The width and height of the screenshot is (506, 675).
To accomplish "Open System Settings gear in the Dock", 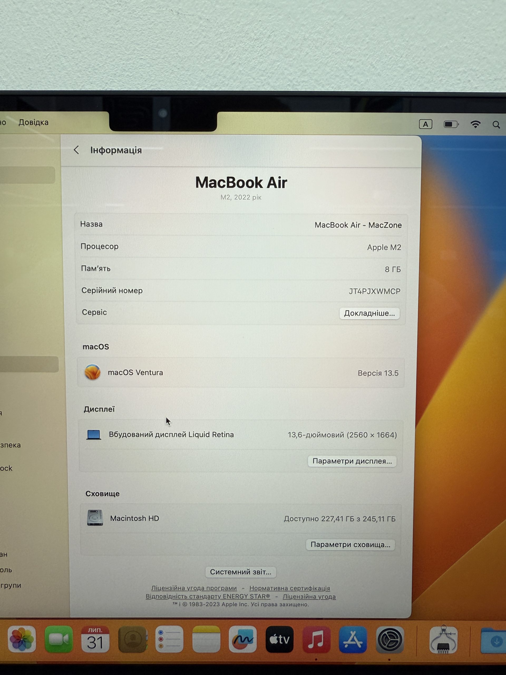I will pos(390,640).
